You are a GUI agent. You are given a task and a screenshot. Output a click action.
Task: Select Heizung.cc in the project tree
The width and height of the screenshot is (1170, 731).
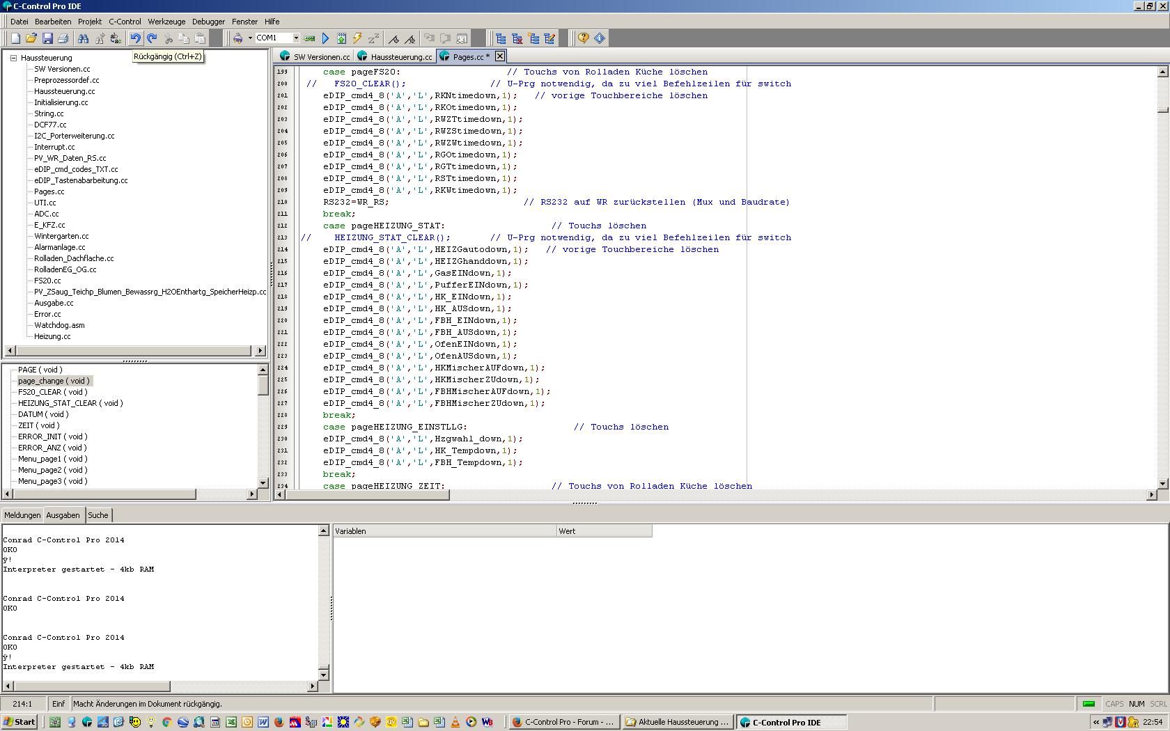(x=52, y=336)
